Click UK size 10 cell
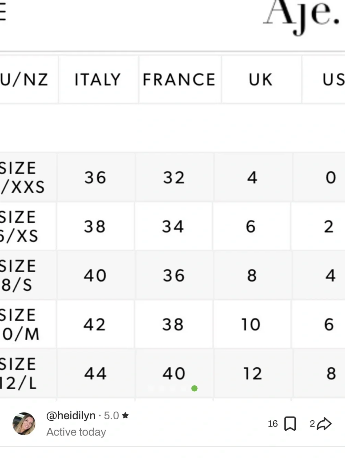This screenshot has height=460, width=345. pyautogui.click(x=251, y=324)
